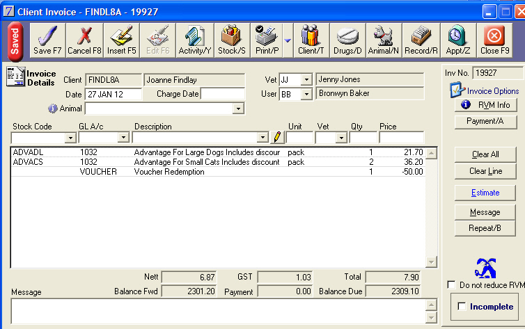Click the Balance Fwd 2301.20 field
This screenshot has height=329, width=525.
(x=189, y=291)
